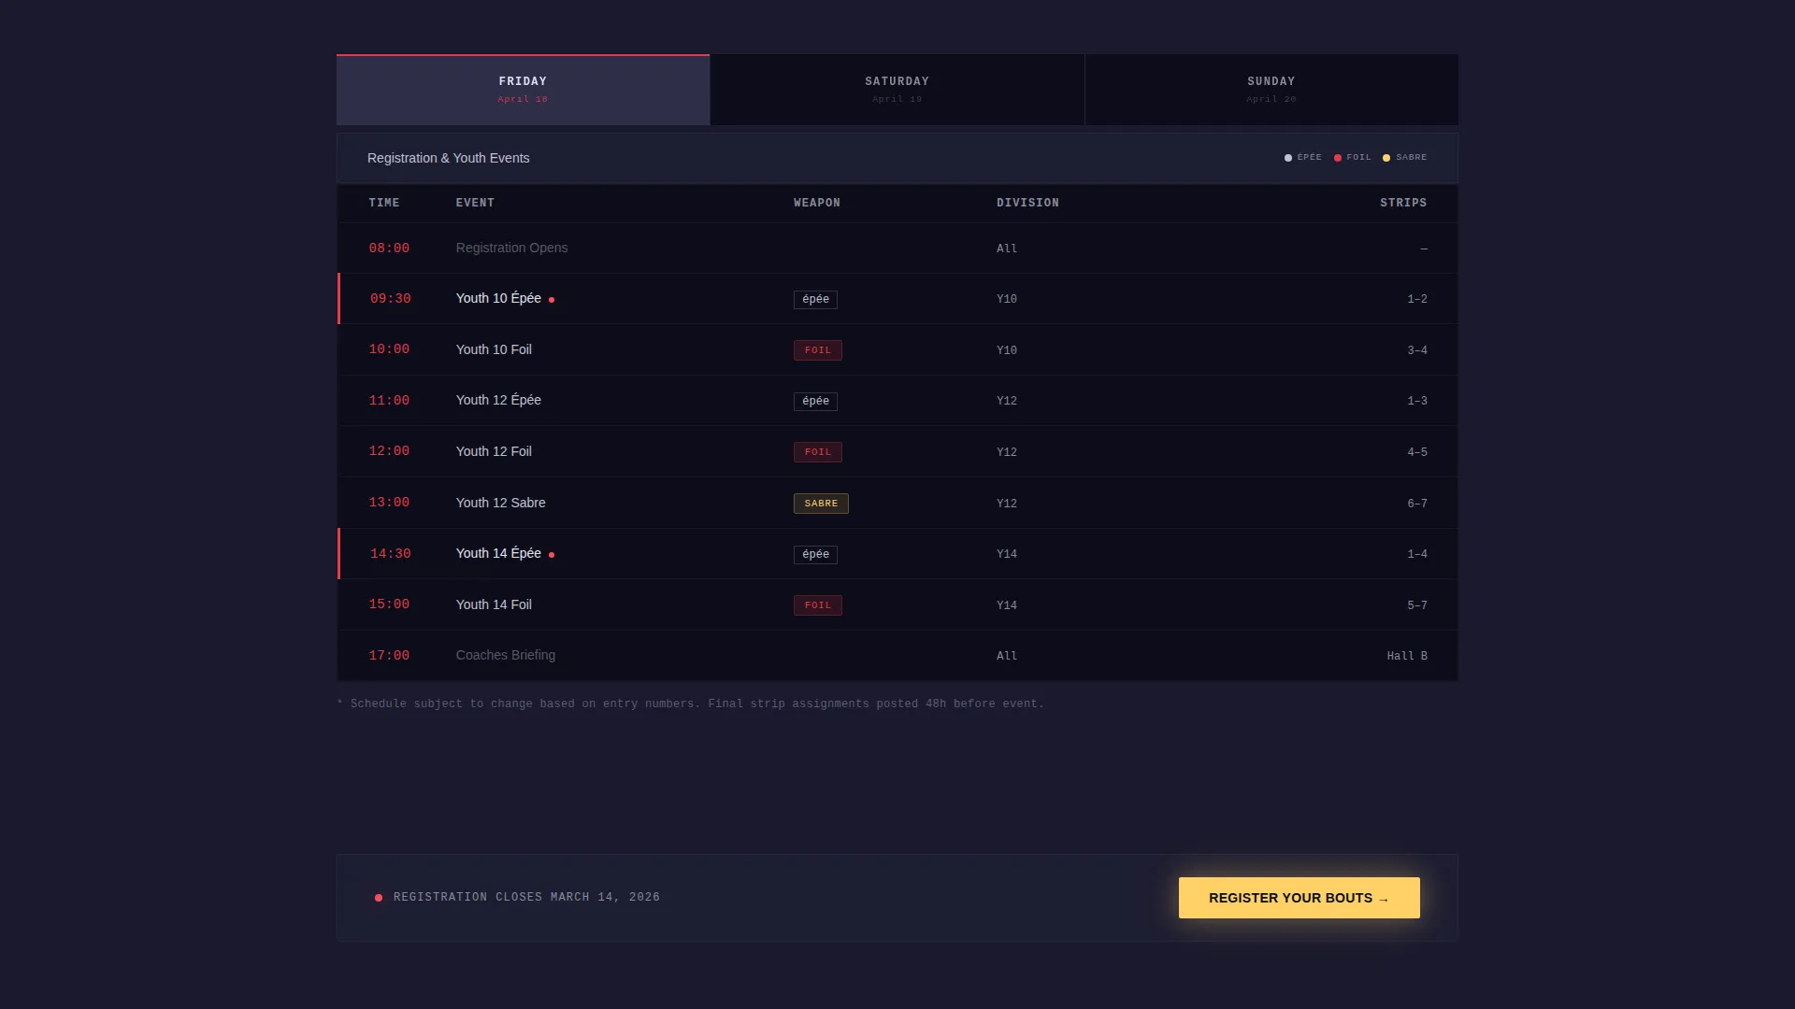
Task: Click the Registration & Youth Events heading
Action: click(x=448, y=158)
